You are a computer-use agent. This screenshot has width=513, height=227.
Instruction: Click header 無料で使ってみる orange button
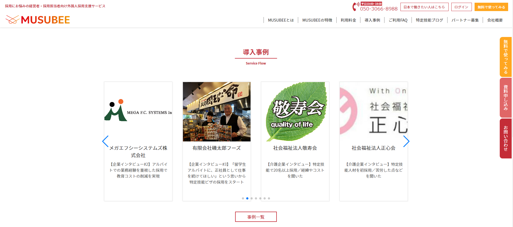click(x=491, y=7)
